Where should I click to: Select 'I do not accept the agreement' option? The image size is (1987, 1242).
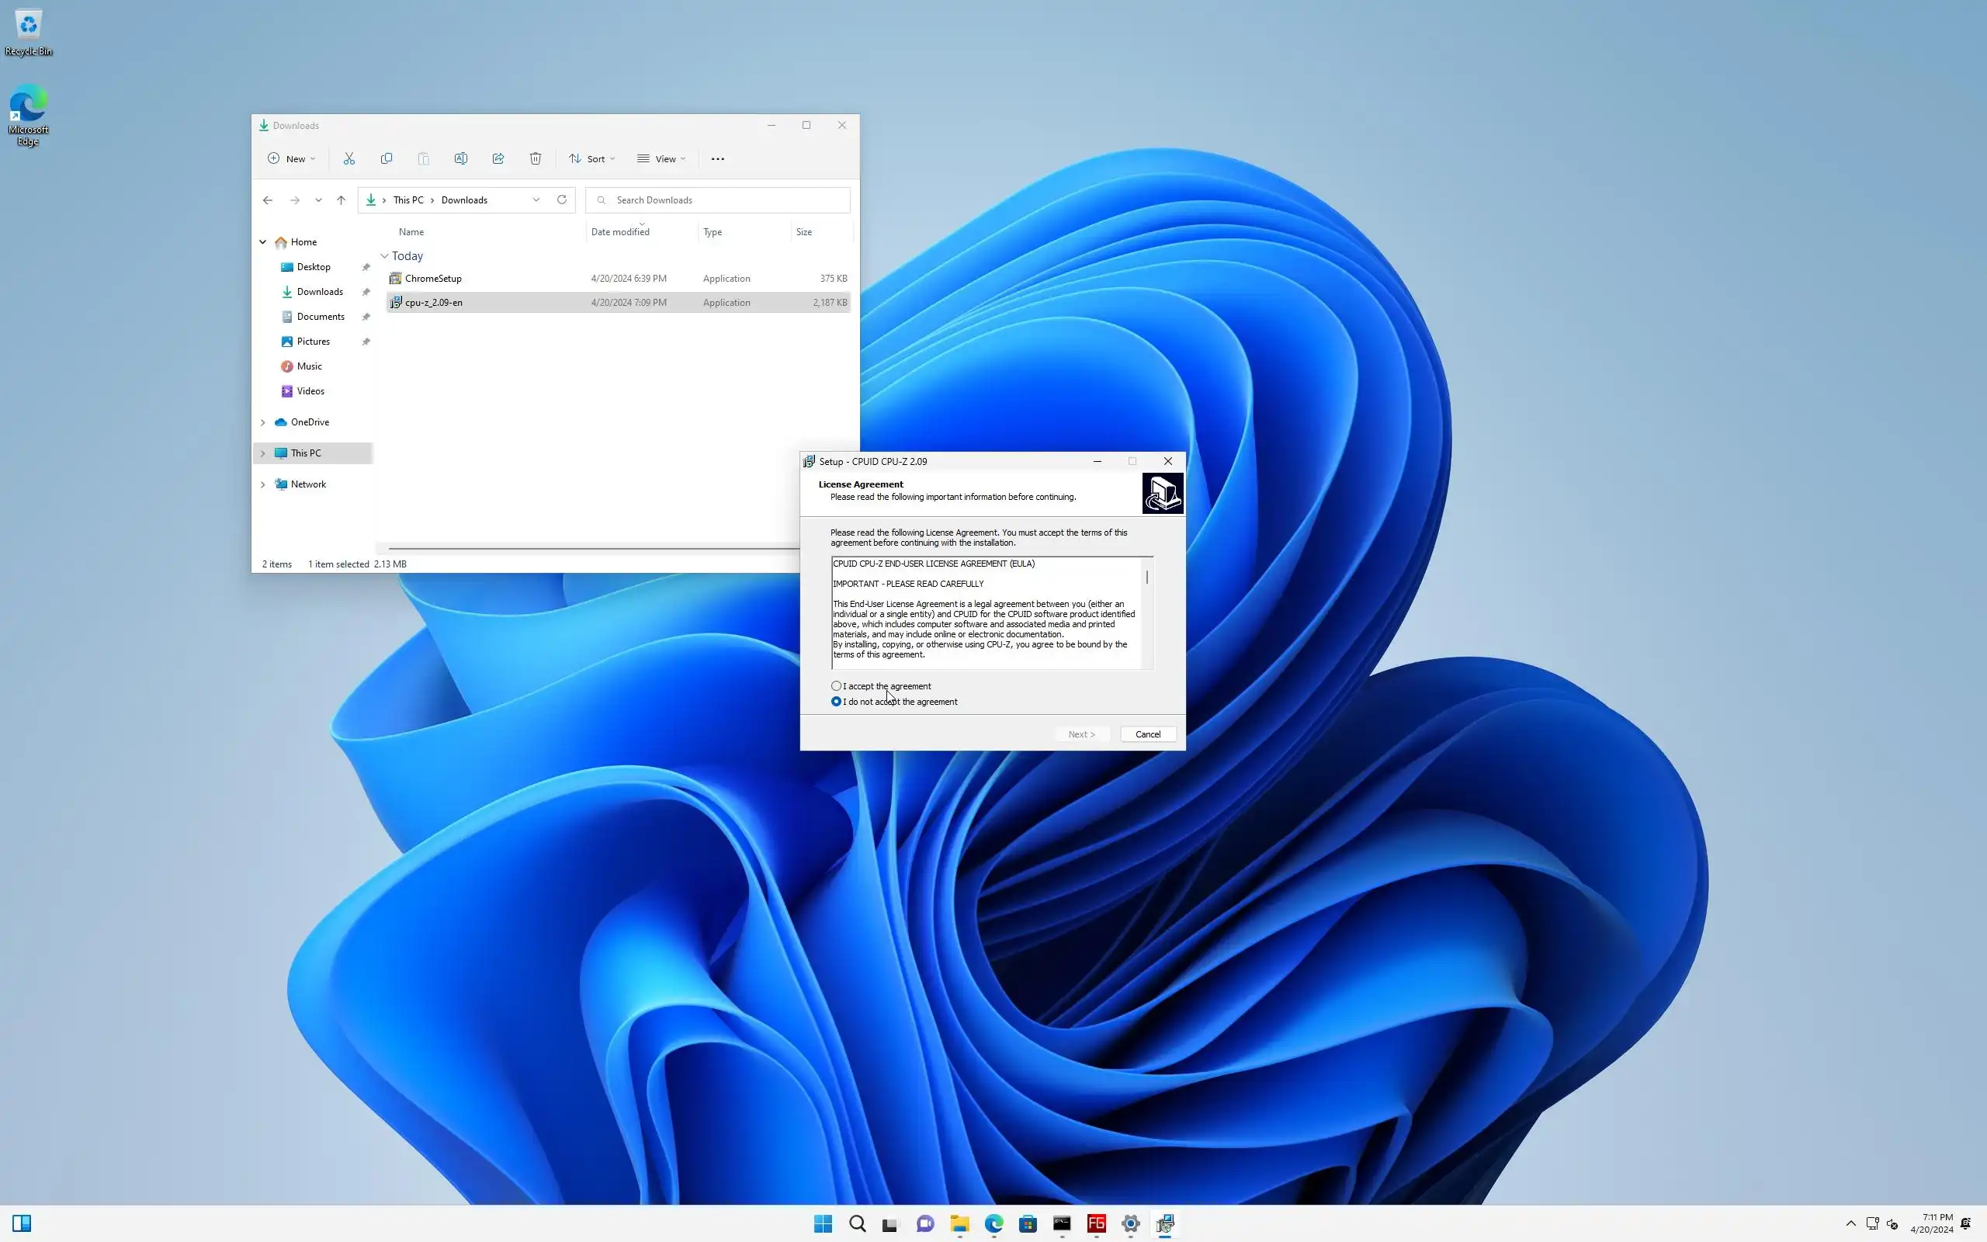[x=836, y=702]
